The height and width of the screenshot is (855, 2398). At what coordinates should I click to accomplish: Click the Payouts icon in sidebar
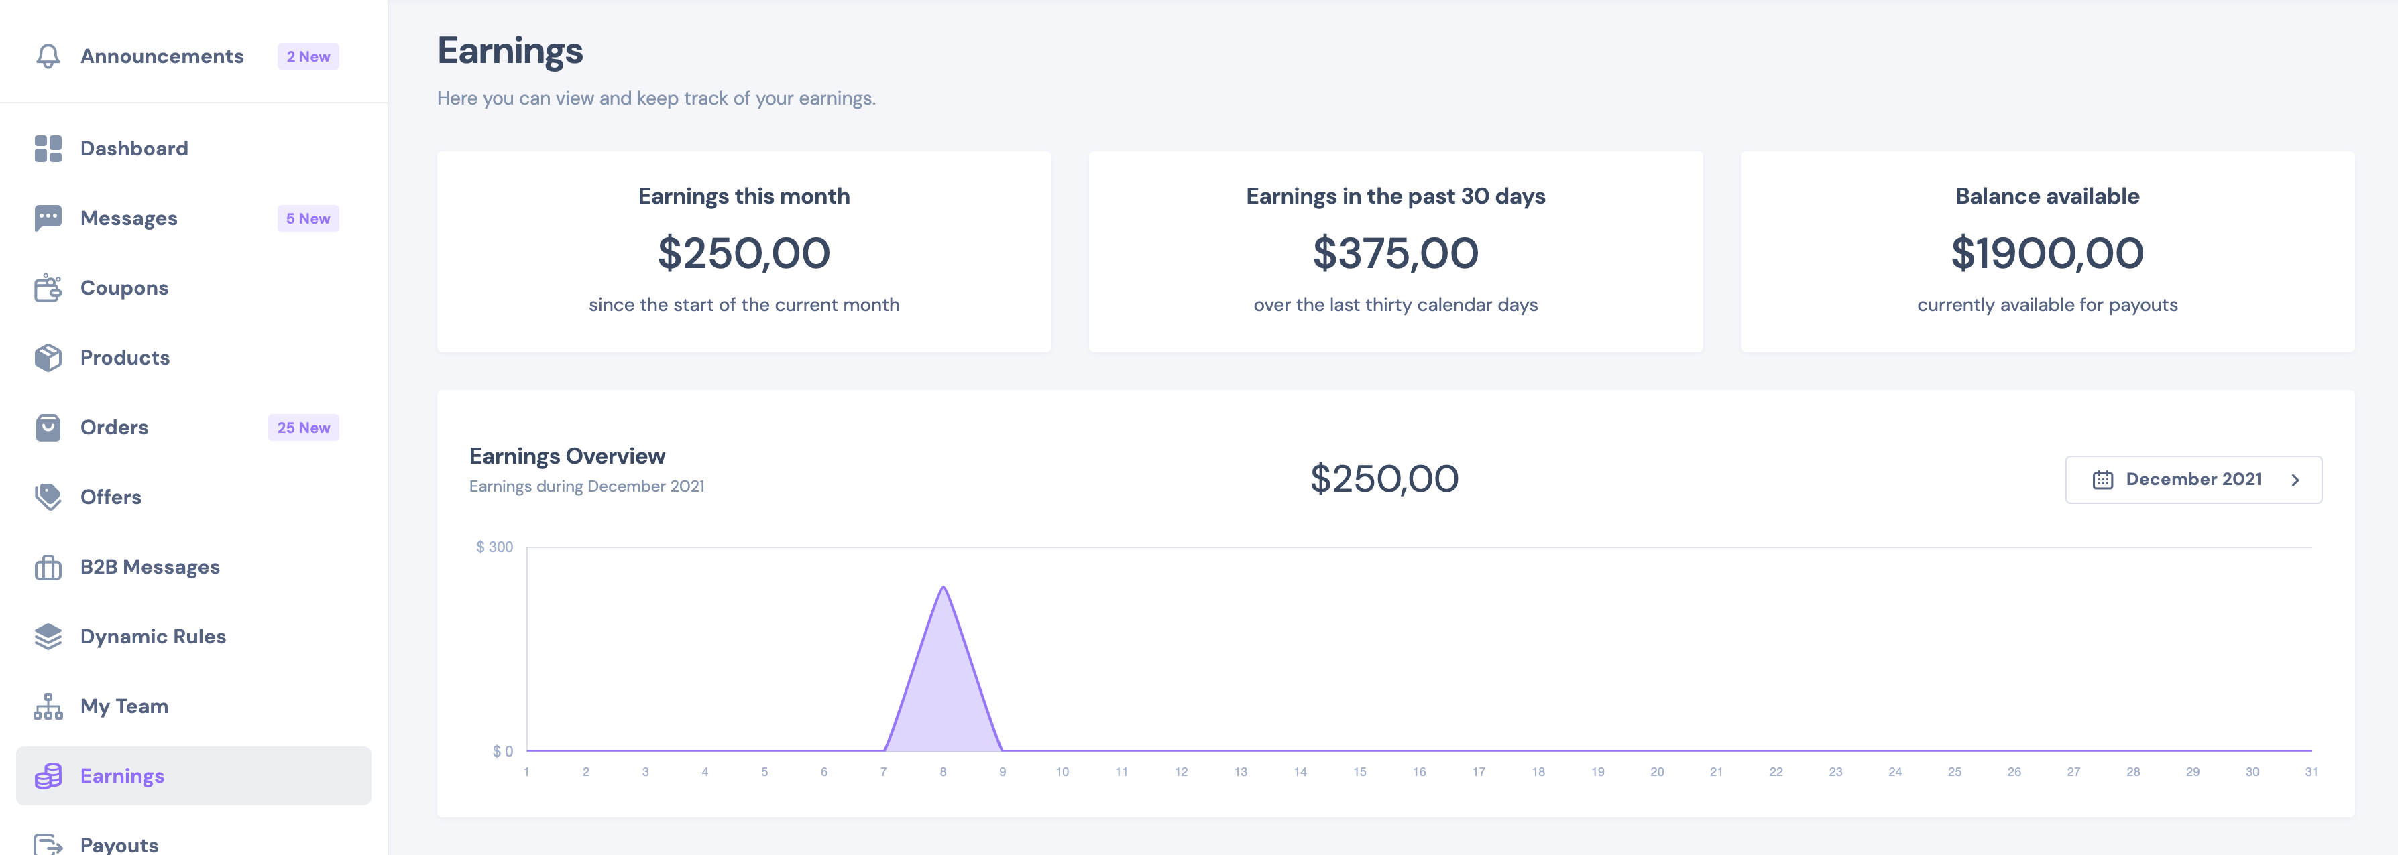pos(48,844)
